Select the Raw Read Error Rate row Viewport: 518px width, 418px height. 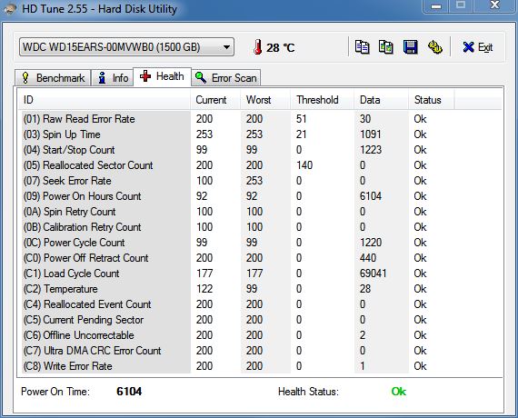pyautogui.click(x=260, y=119)
